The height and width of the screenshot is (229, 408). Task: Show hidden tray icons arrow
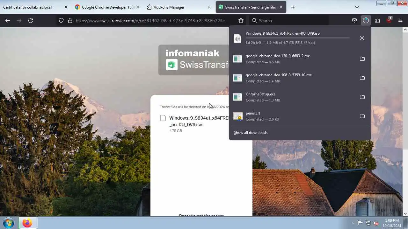353,223
